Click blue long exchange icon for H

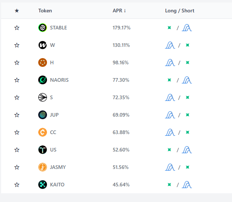click(x=170, y=62)
